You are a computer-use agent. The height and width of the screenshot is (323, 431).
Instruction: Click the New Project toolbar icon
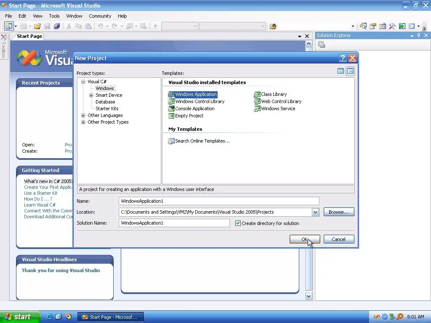click(x=9, y=26)
